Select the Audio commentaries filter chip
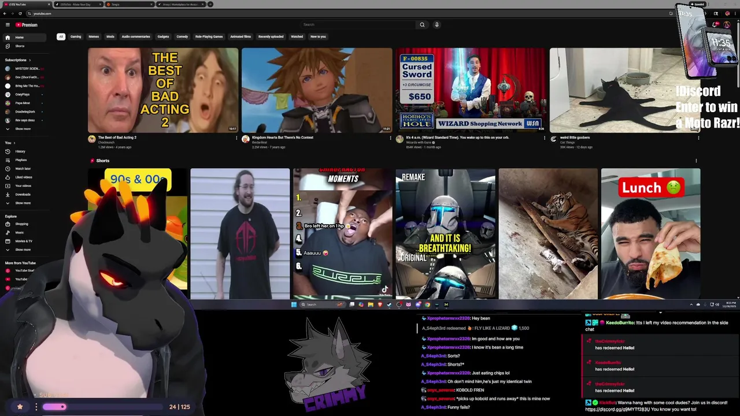 click(x=136, y=36)
